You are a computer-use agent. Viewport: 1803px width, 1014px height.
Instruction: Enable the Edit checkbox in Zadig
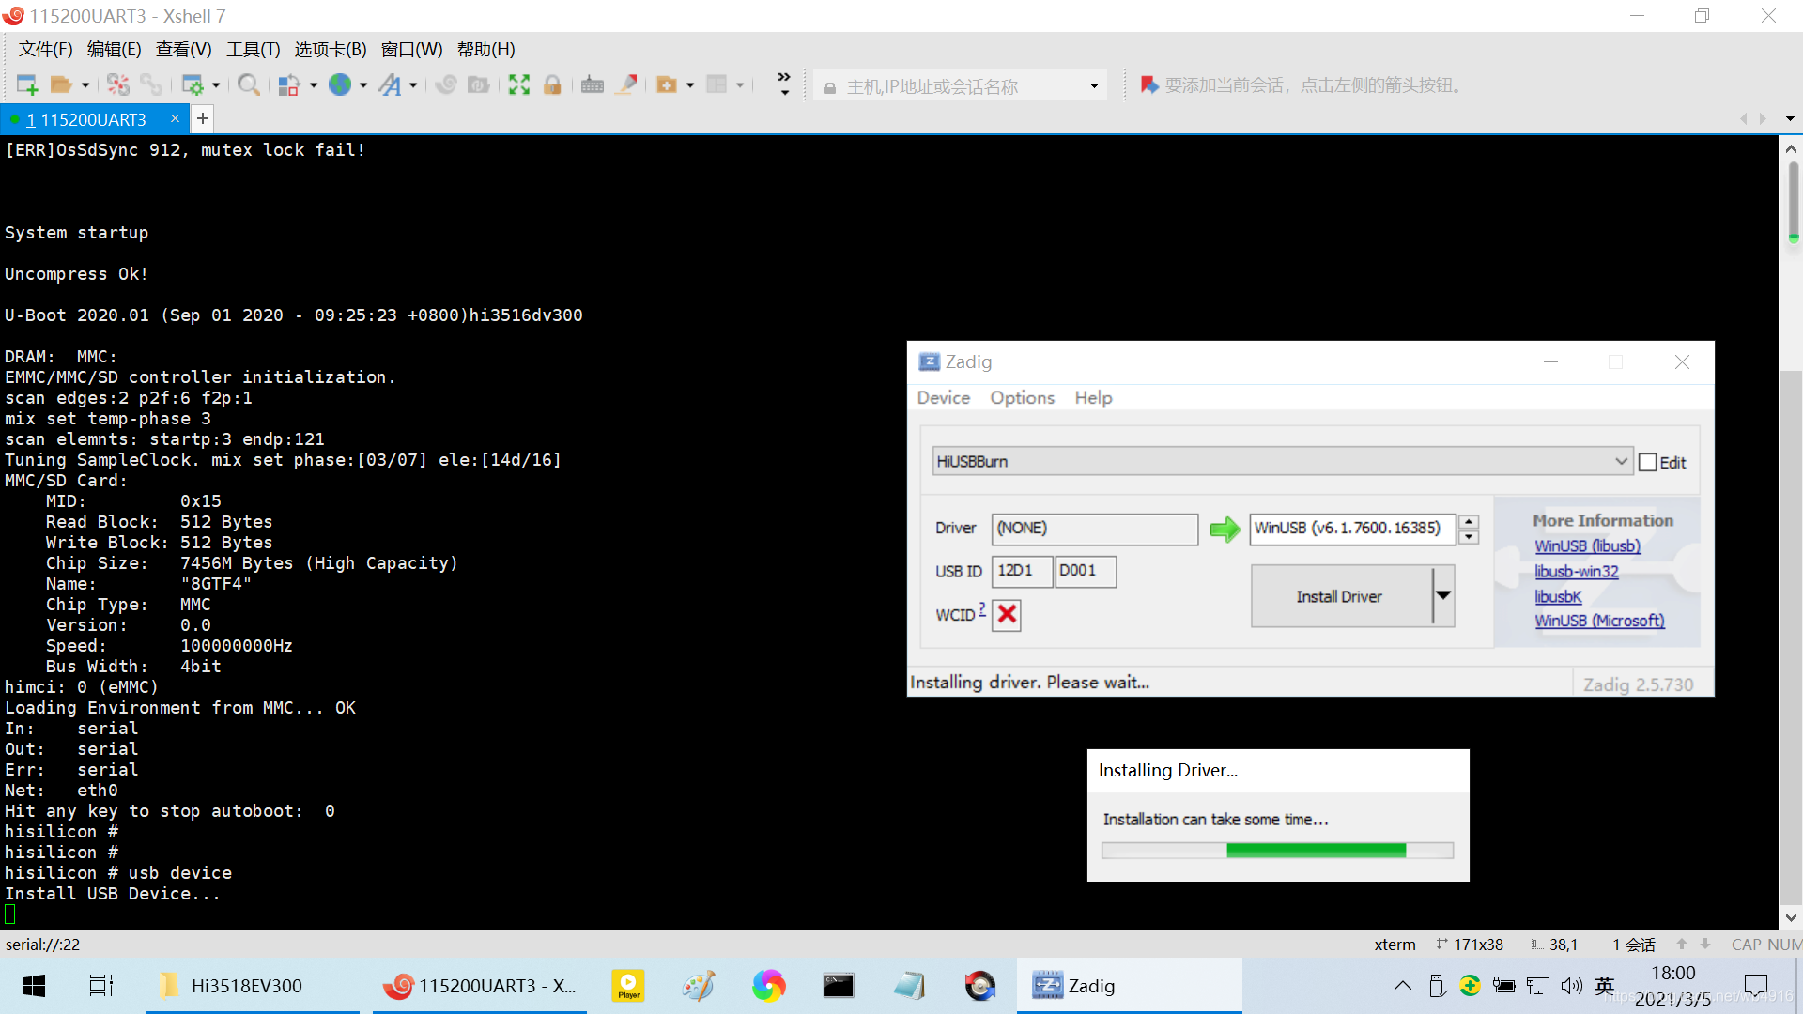pos(1647,462)
